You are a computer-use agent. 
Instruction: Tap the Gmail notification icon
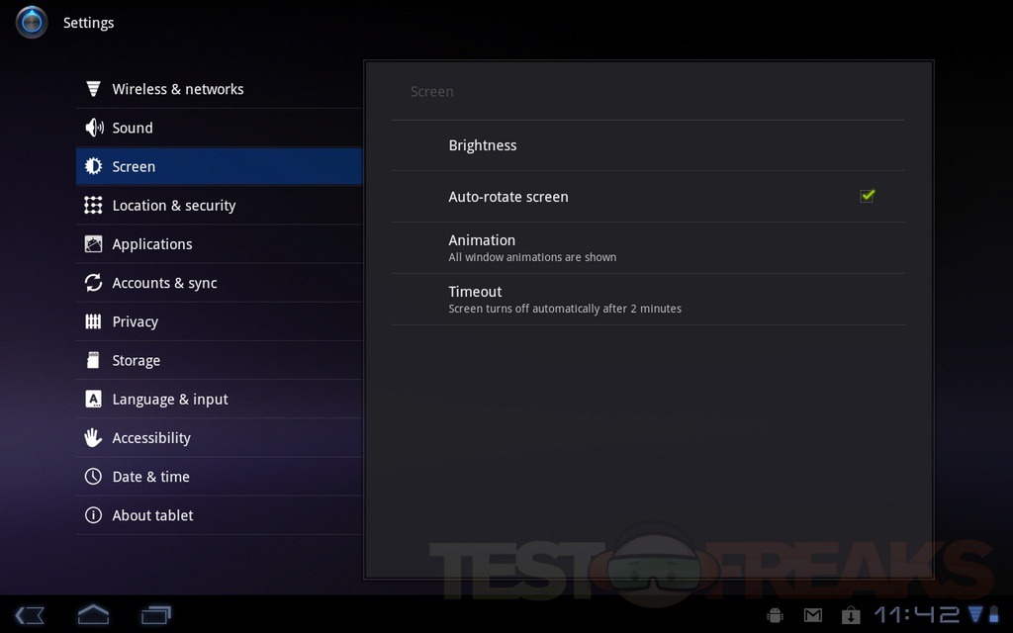tap(812, 615)
